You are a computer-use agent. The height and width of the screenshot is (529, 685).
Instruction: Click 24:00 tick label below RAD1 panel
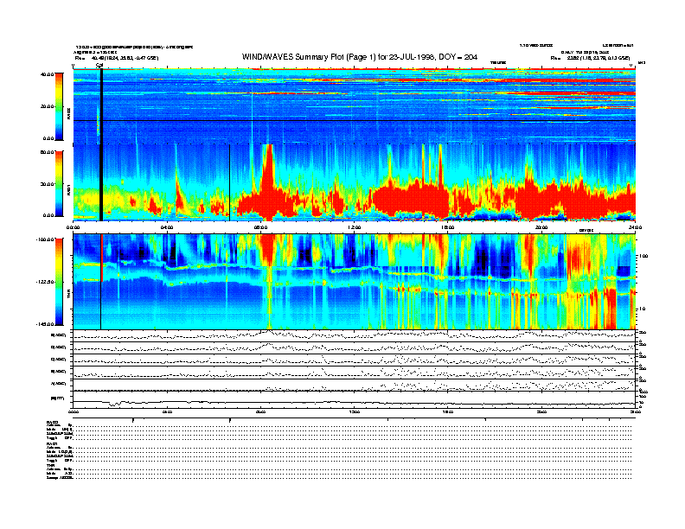(635, 227)
